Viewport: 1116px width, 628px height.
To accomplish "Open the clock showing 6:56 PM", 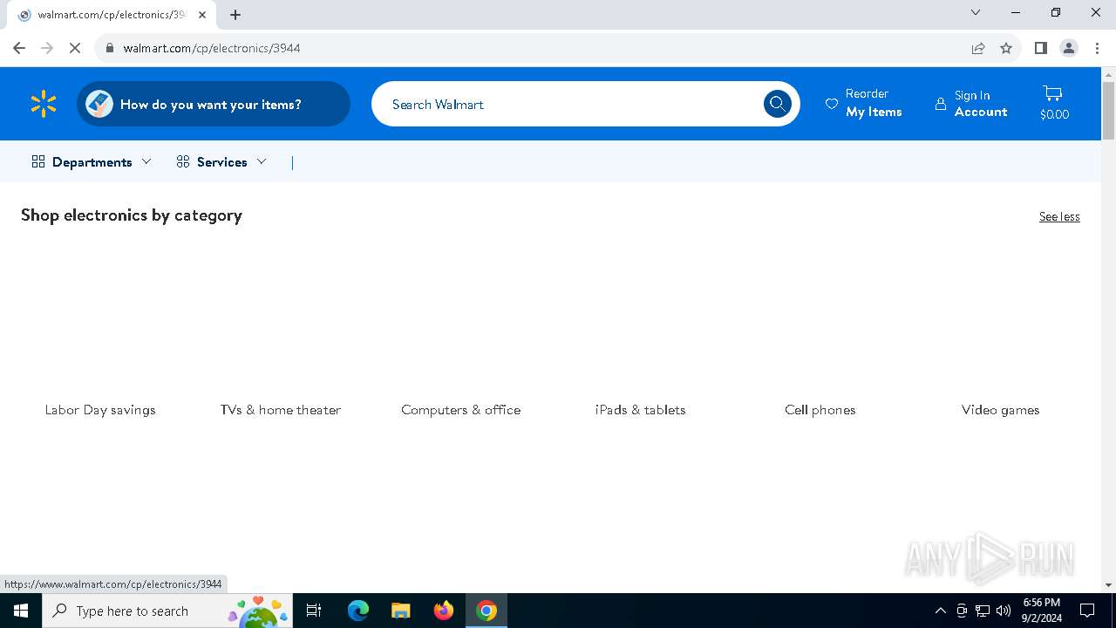I will 1042,611.
